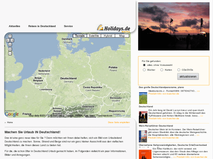Viewport: 213px width, 159px height.
Task: Open the Service menu
Action: tap(68, 26)
